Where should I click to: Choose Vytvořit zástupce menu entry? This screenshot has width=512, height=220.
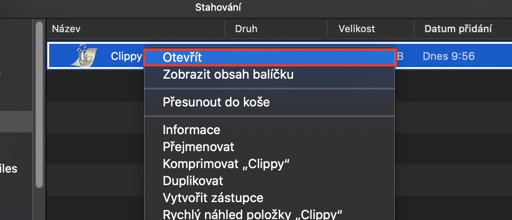[x=213, y=198]
